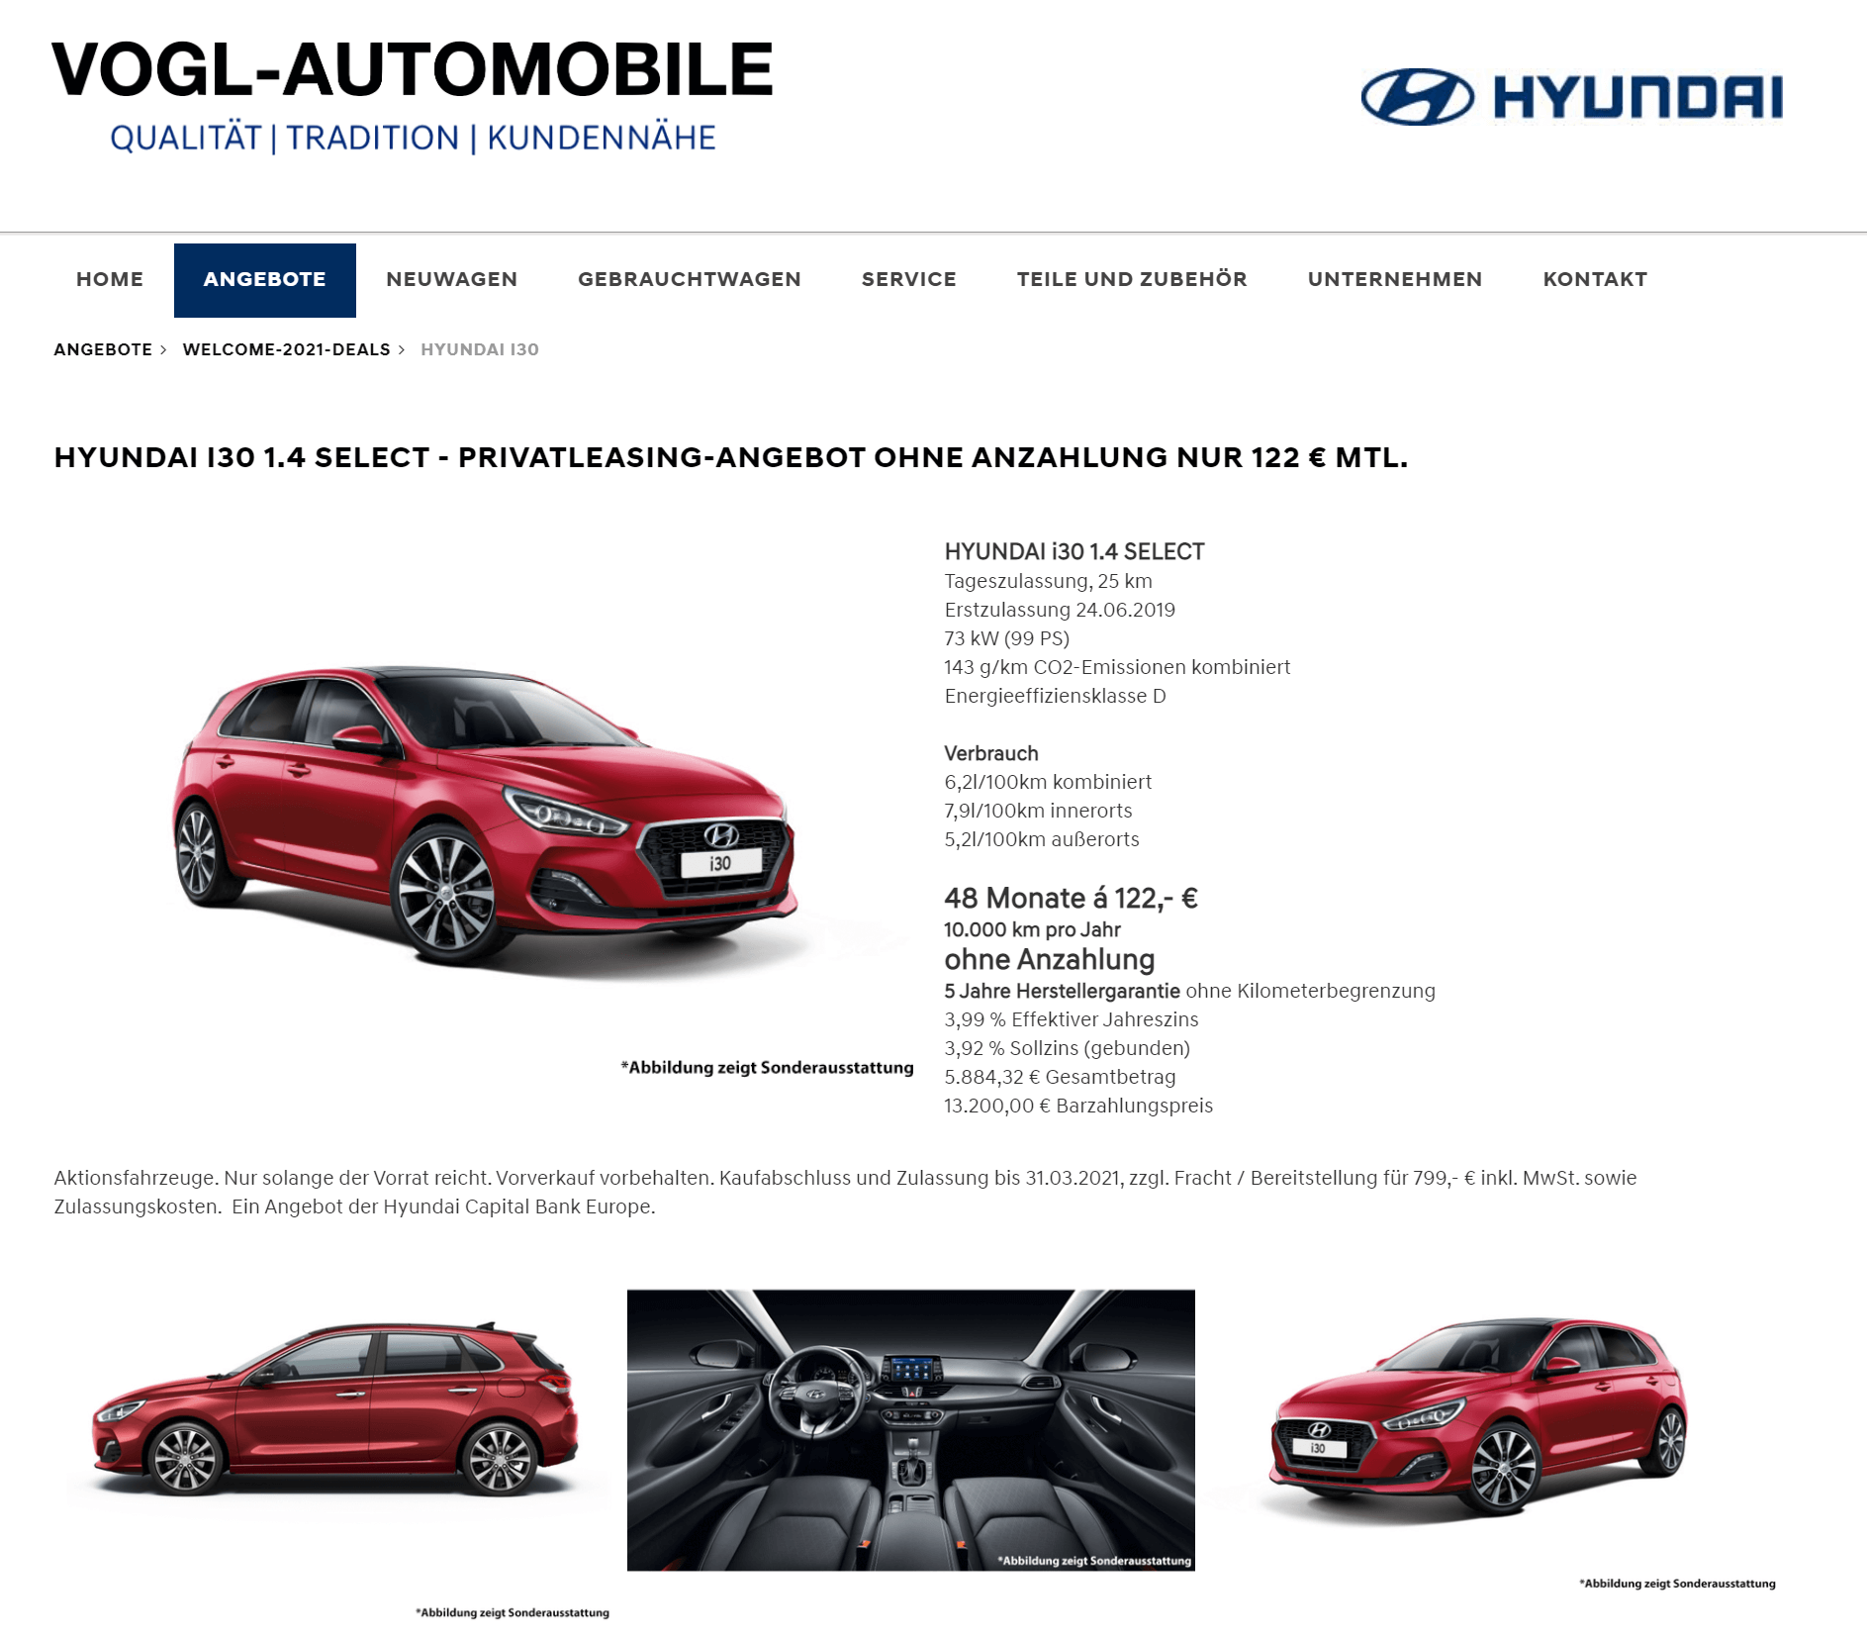Open the Home menu item

(x=110, y=280)
